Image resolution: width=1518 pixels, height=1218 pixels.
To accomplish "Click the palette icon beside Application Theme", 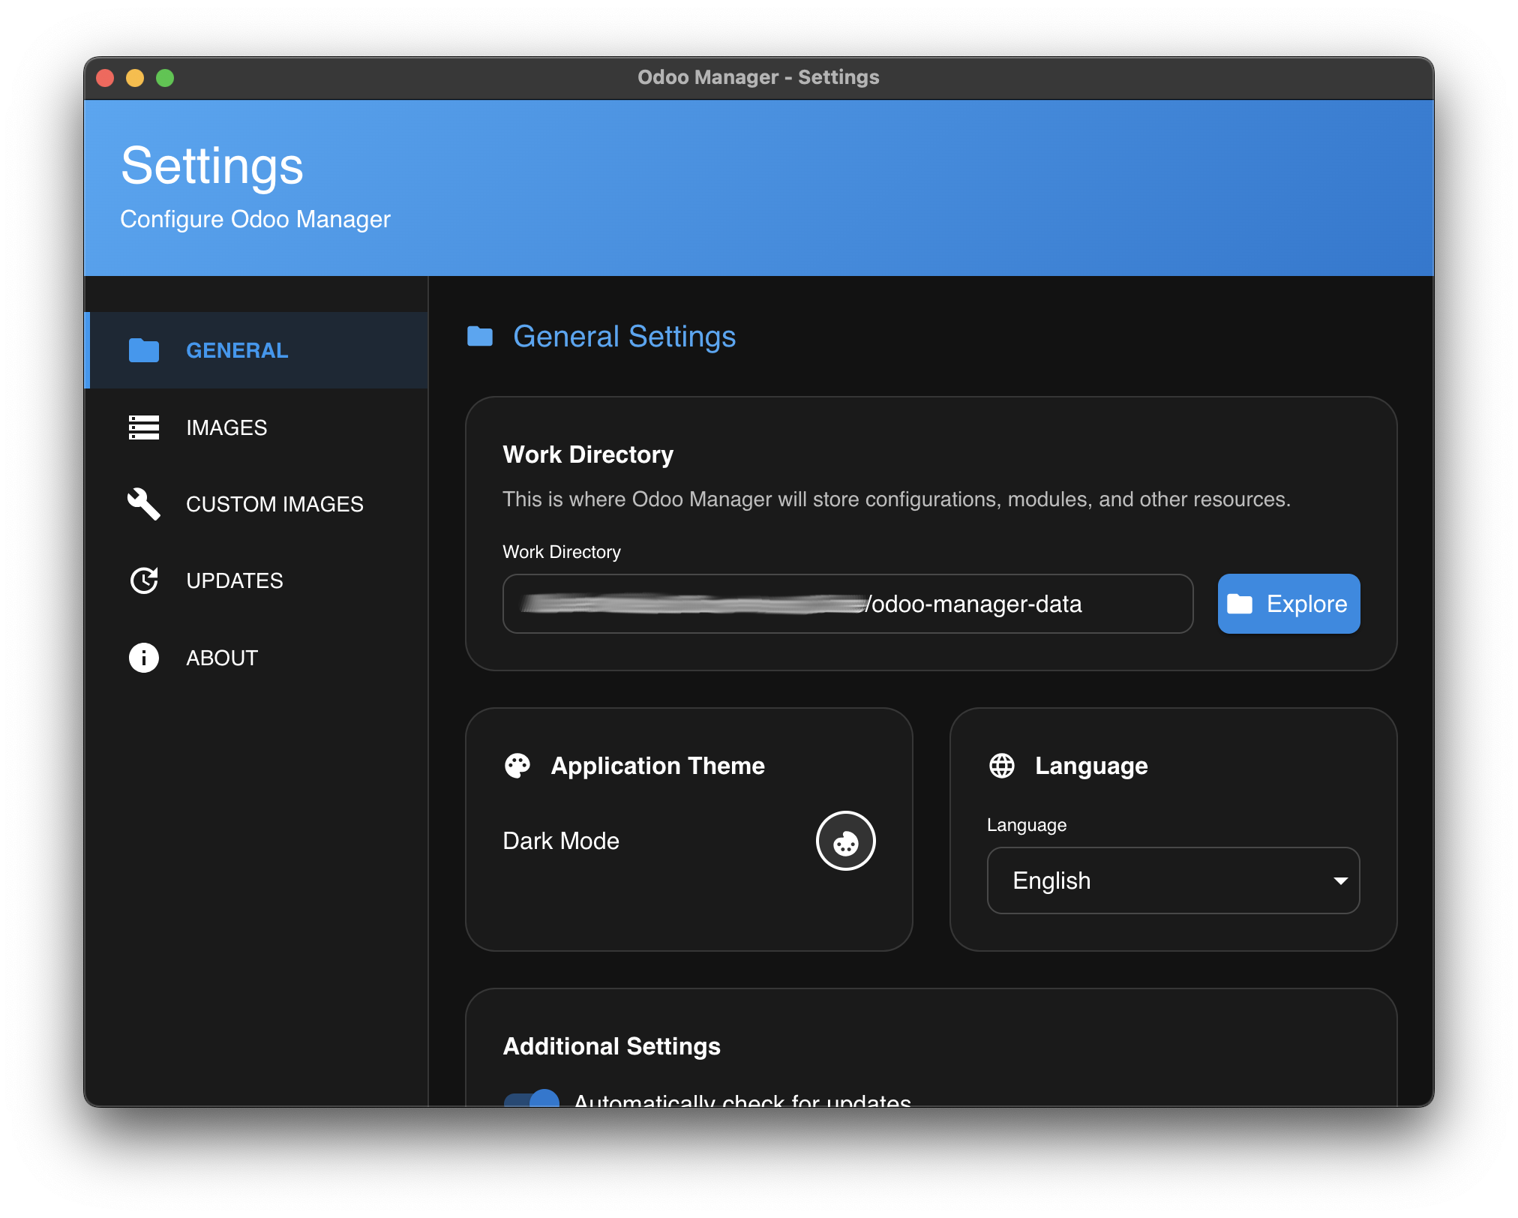I will (518, 766).
